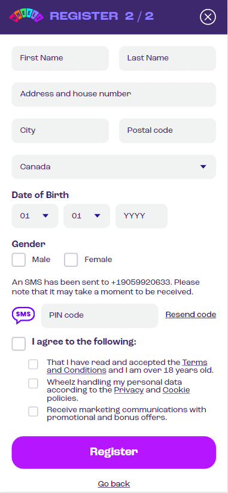Follow the Go back link

click(114, 483)
